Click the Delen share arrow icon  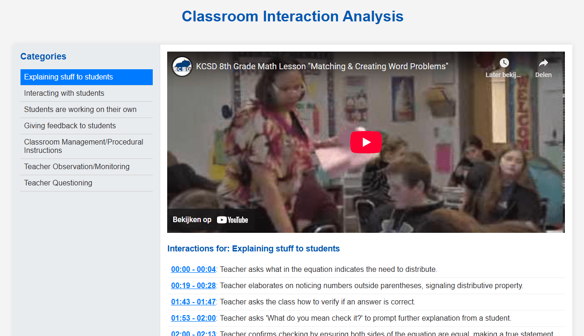[x=543, y=63]
